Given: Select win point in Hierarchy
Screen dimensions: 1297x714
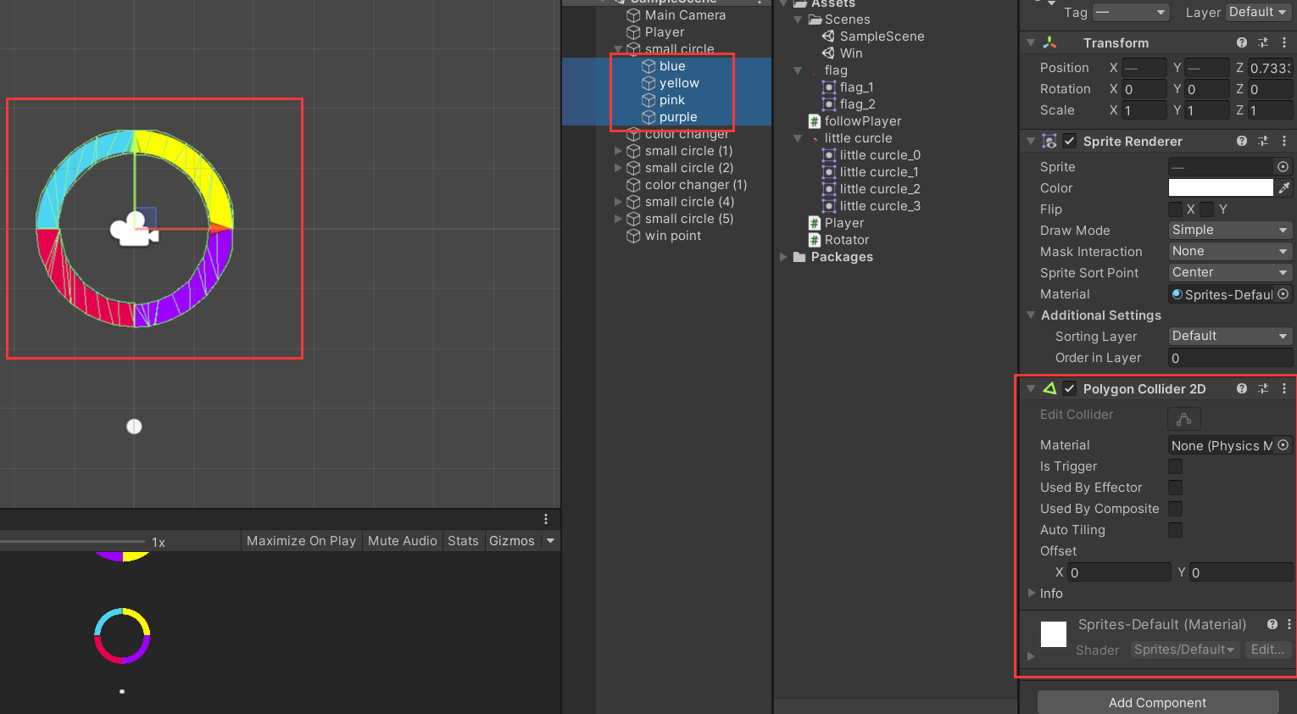Looking at the screenshot, I should point(672,236).
